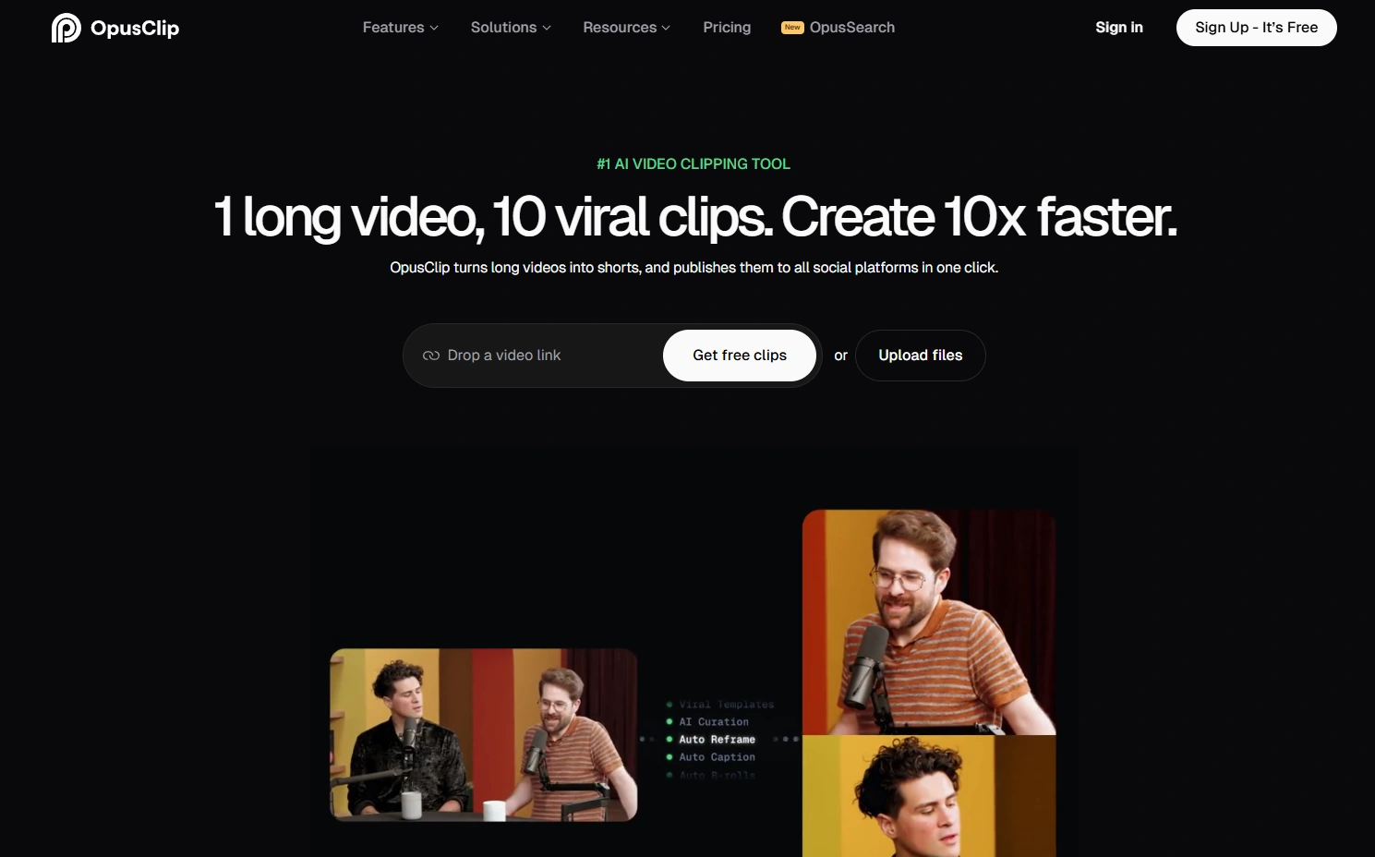Image resolution: width=1375 pixels, height=857 pixels.
Task: Click the vertical clip of man with glasses
Action: pos(929,622)
